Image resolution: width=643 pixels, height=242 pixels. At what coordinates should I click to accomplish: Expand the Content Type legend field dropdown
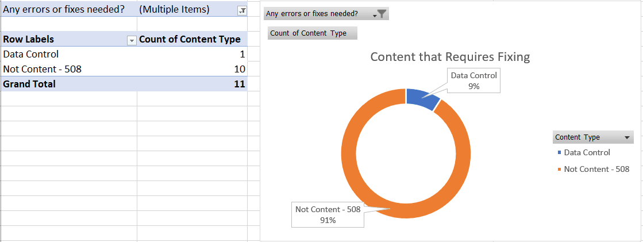point(628,137)
